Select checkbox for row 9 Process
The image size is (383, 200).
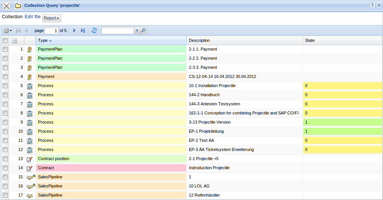click(5, 122)
